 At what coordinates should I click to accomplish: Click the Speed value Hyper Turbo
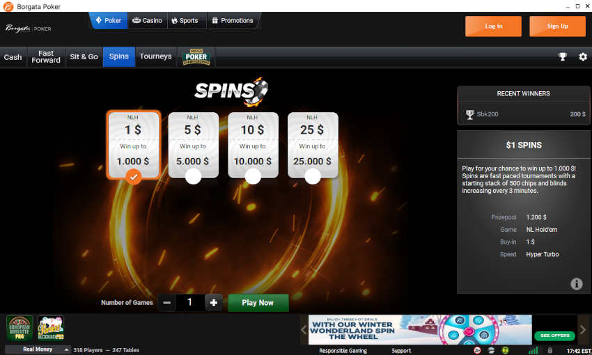(542, 254)
